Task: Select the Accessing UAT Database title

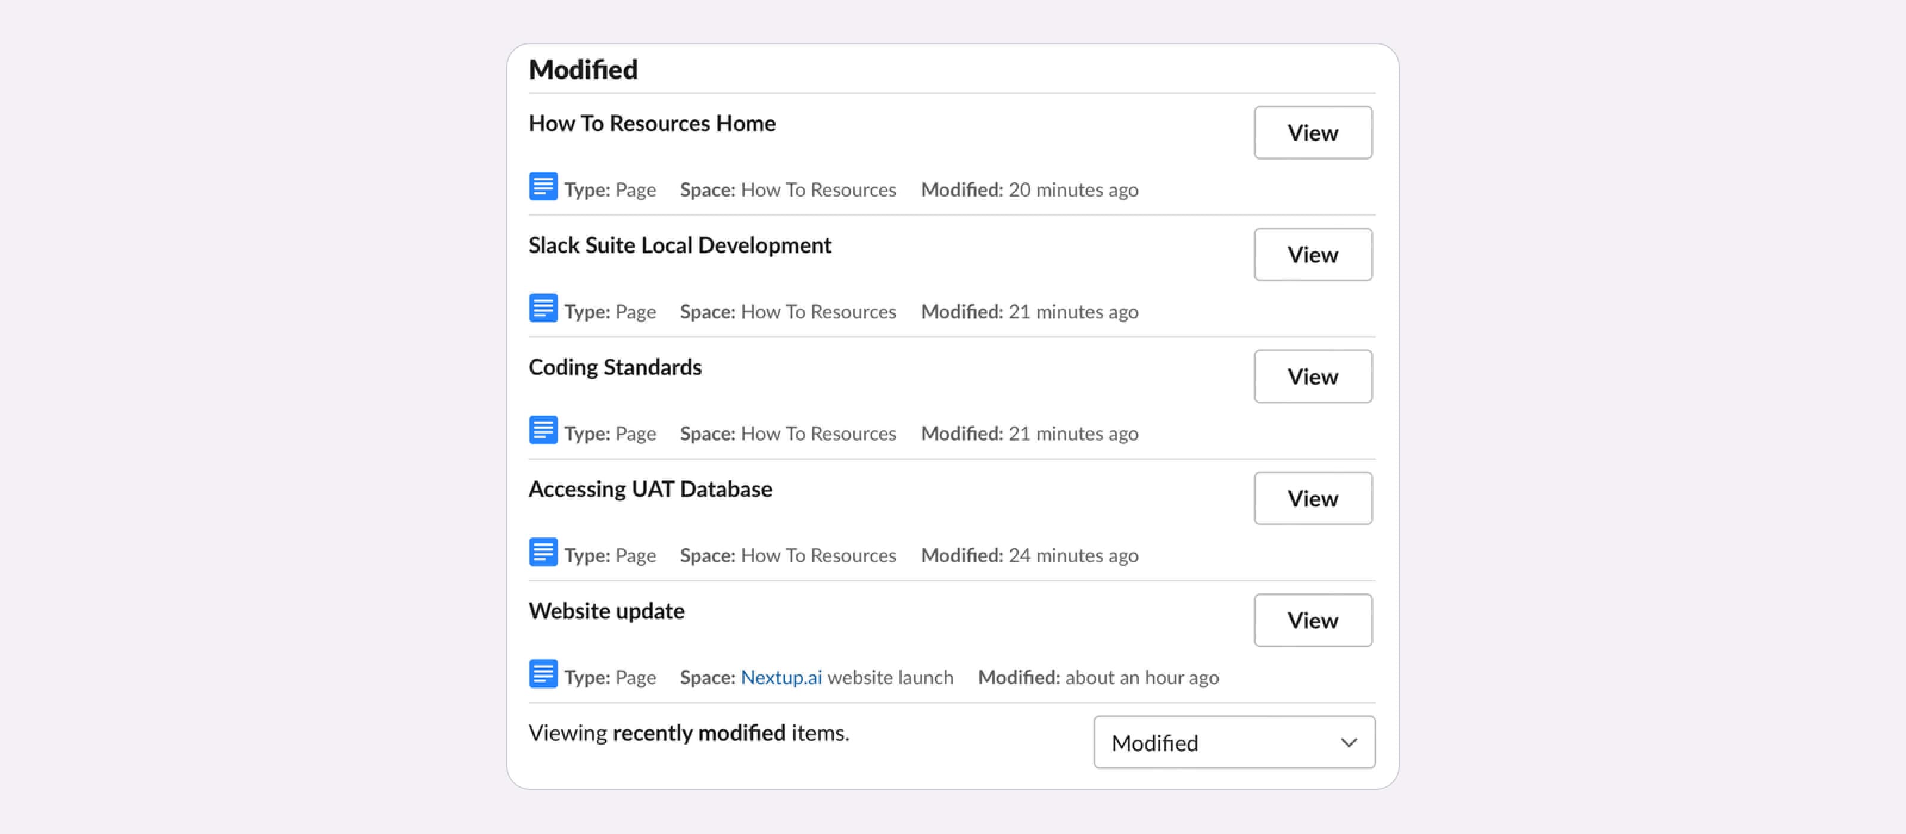Action: point(650,489)
